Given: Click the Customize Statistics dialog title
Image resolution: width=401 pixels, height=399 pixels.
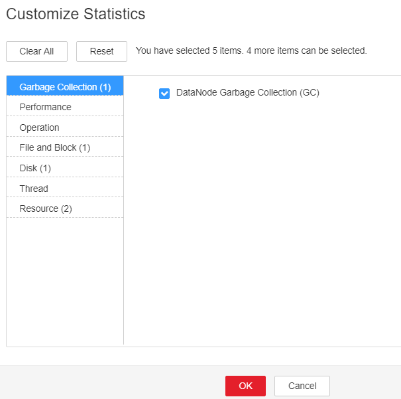Looking at the screenshot, I should (x=76, y=14).
